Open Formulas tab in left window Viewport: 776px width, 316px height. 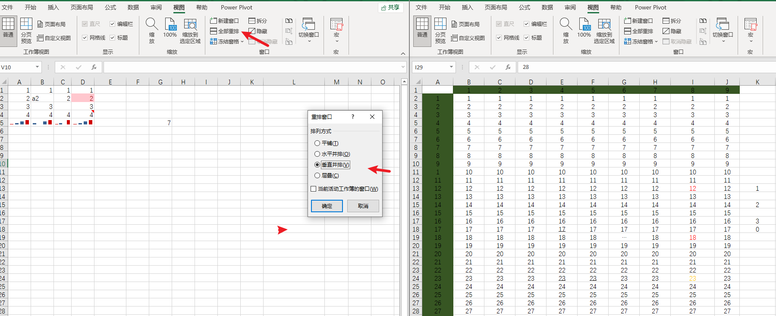point(110,7)
